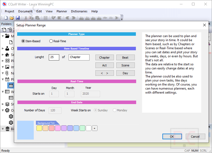The image size is (212, 153).
Task: Select the Real-Time planner type
Action: [x=58, y=41]
